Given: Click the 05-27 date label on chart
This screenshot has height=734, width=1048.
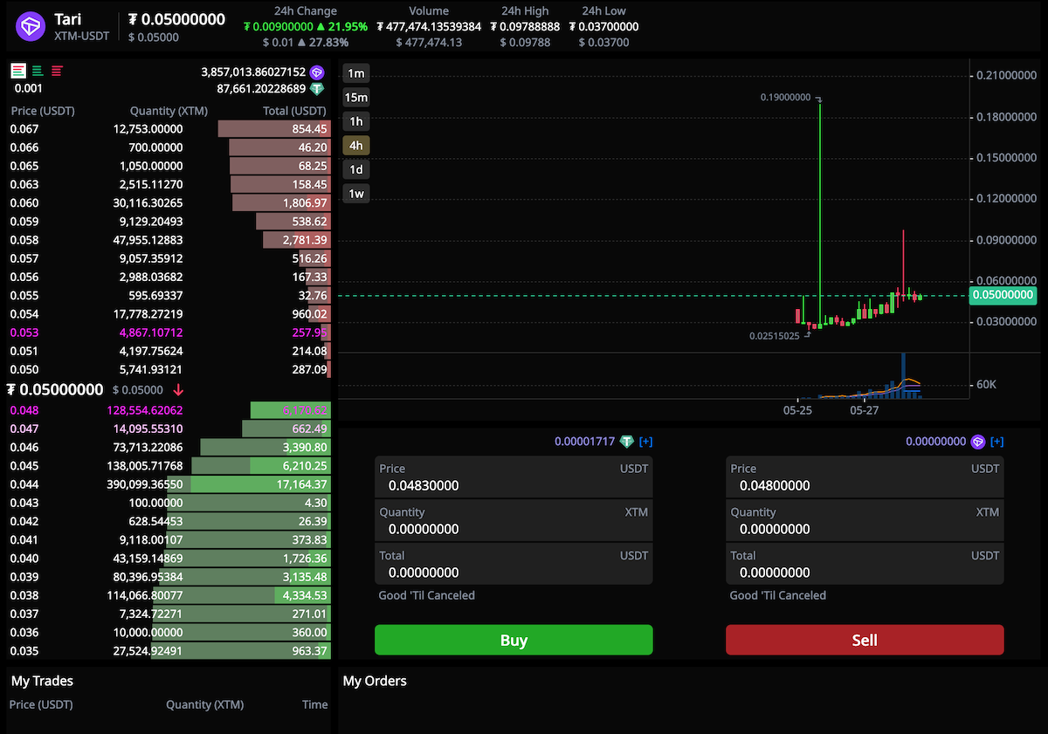Looking at the screenshot, I should [864, 409].
